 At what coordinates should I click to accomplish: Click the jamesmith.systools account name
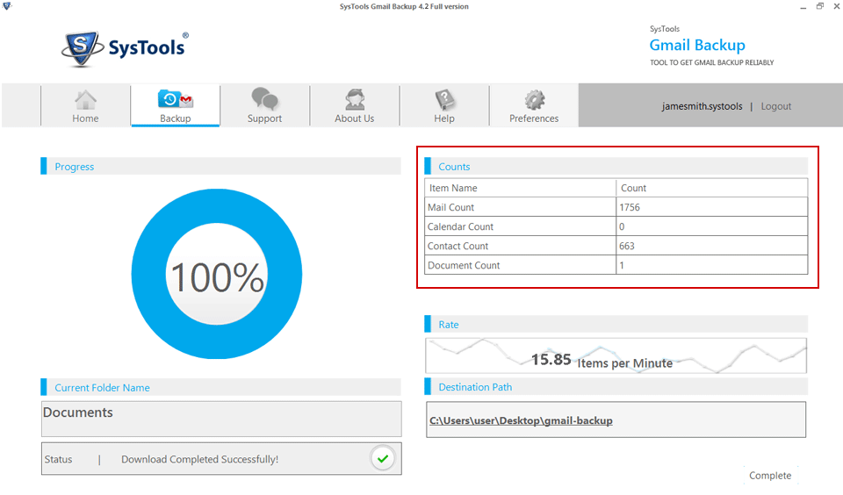(702, 106)
